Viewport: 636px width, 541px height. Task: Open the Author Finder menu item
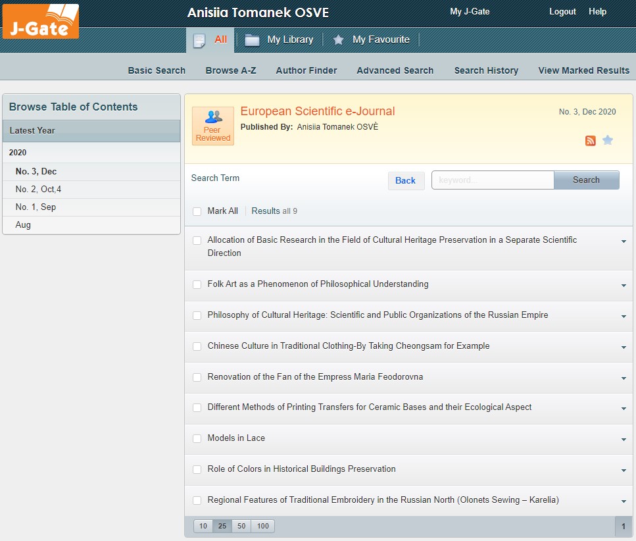point(306,70)
